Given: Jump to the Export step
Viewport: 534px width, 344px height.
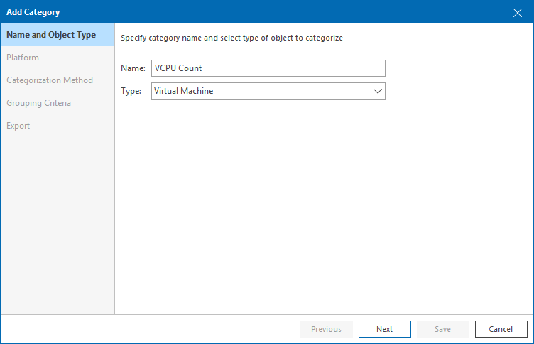Looking at the screenshot, I should pyautogui.click(x=18, y=126).
